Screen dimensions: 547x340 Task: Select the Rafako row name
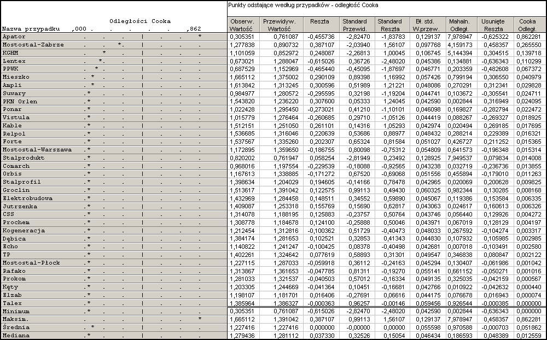point(14,271)
